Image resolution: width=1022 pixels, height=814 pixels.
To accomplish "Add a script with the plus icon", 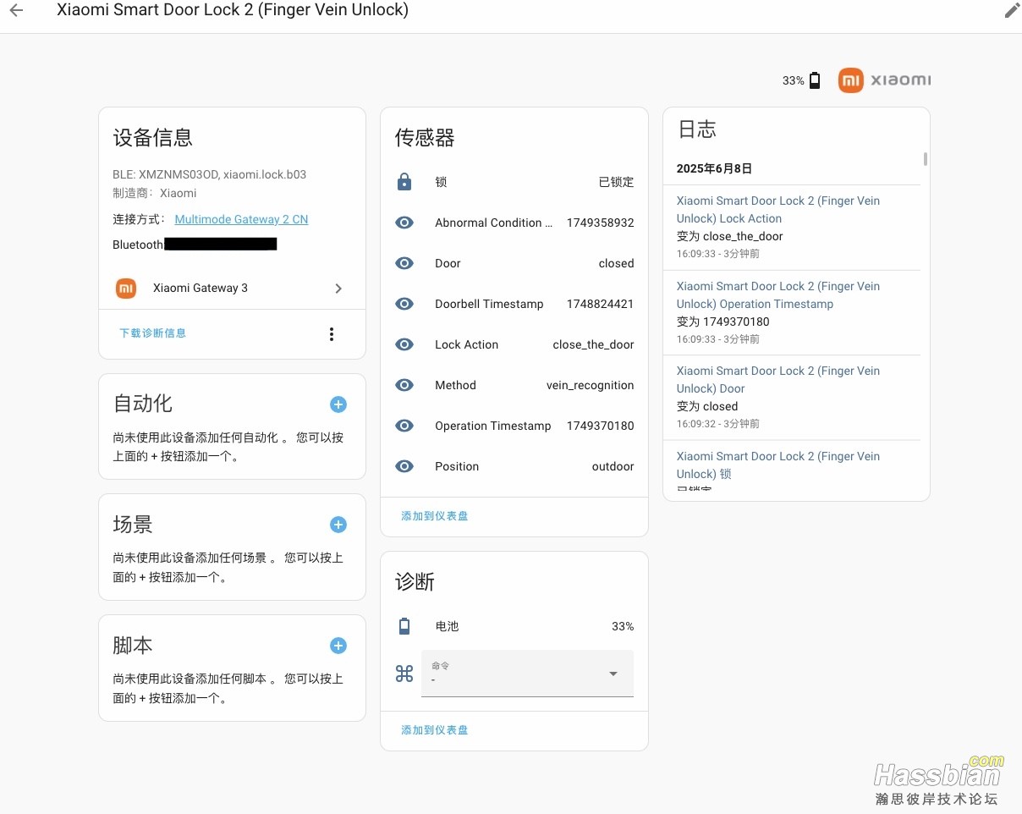I will click(338, 646).
